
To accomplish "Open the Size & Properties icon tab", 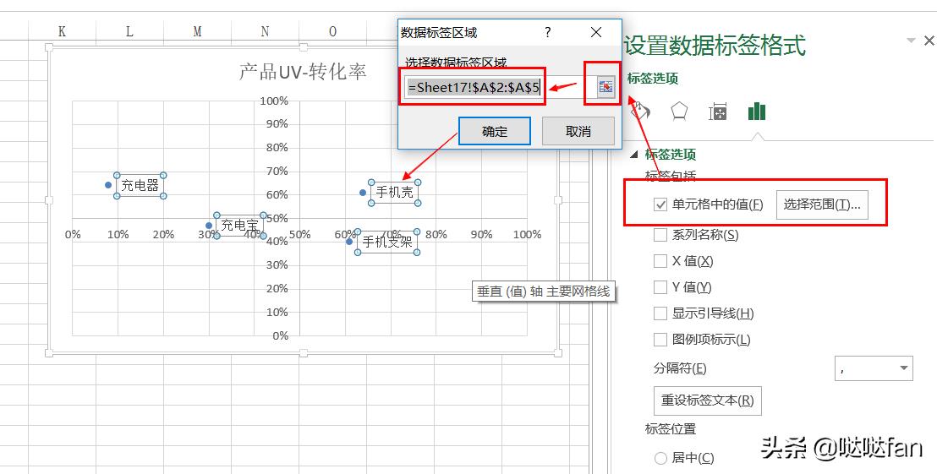I will pos(718,112).
